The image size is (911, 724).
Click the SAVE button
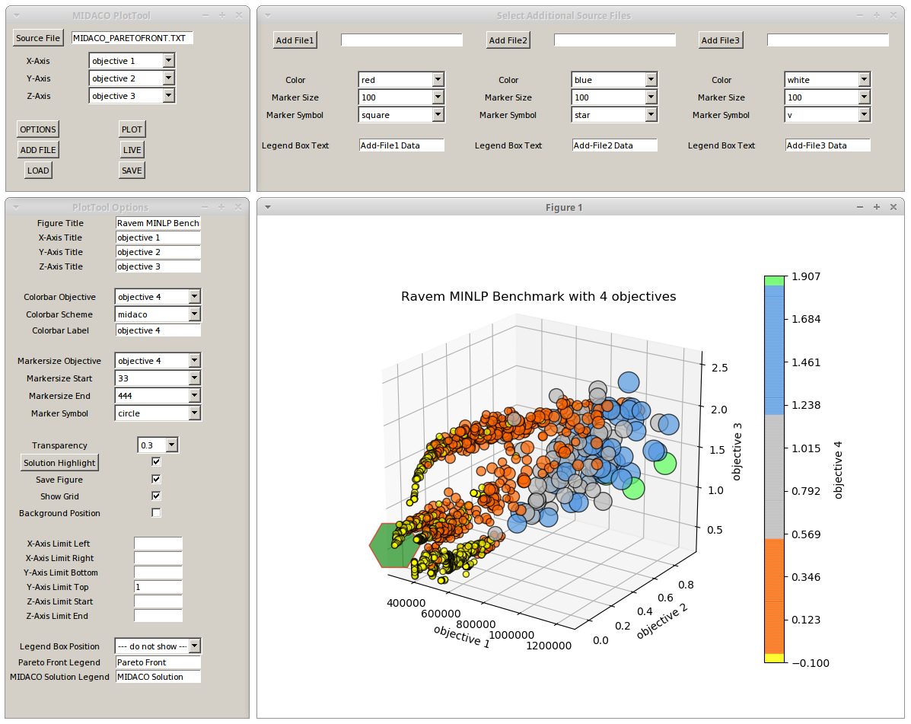click(132, 171)
